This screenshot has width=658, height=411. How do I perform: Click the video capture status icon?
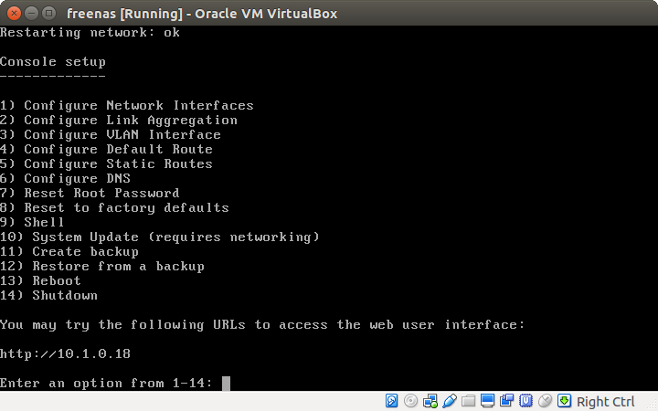(506, 401)
